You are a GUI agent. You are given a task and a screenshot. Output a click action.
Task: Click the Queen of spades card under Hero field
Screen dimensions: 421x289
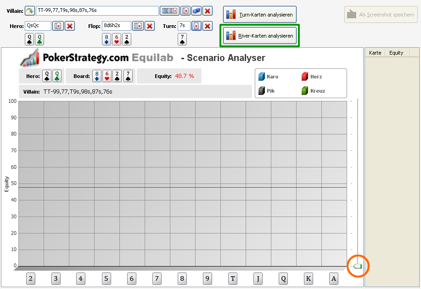point(29,39)
